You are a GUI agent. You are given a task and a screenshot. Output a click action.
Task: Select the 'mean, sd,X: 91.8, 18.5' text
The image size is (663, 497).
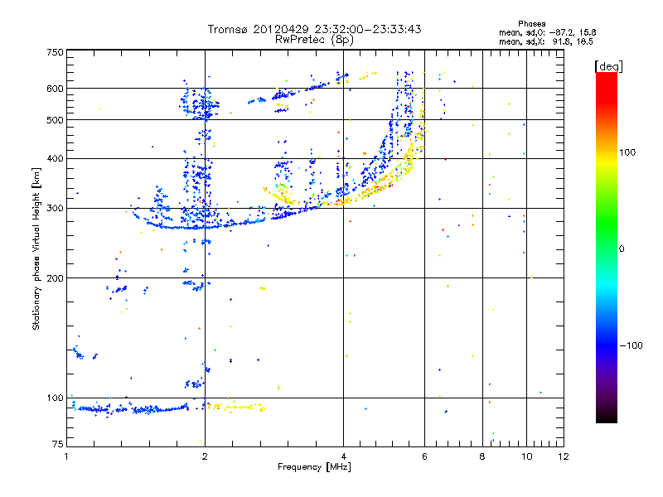click(x=546, y=41)
